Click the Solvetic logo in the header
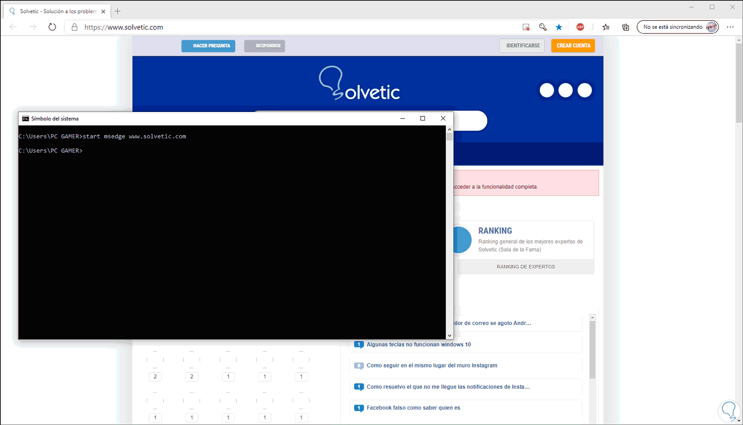The height and width of the screenshot is (425, 743). click(360, 83)
